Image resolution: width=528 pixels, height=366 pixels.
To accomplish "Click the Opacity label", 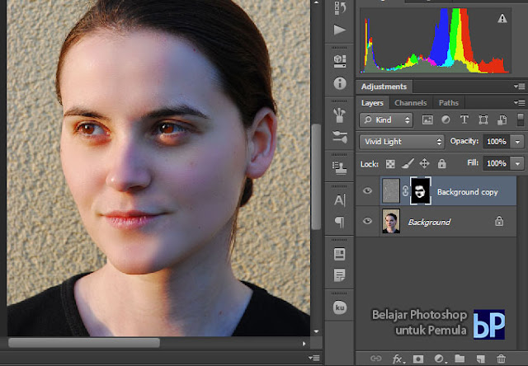I will 464,141.
